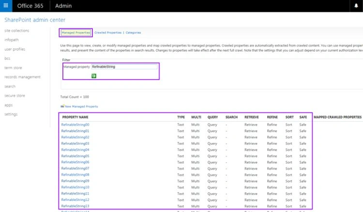Viewport: 363px width, 212px height.
Task: Open the bcs section
Action: (x=7, y=58)
